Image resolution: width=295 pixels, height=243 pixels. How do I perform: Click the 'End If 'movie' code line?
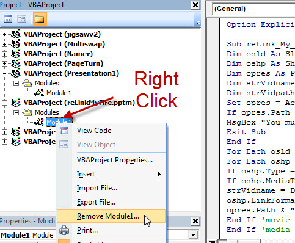[x=258, y=220]
